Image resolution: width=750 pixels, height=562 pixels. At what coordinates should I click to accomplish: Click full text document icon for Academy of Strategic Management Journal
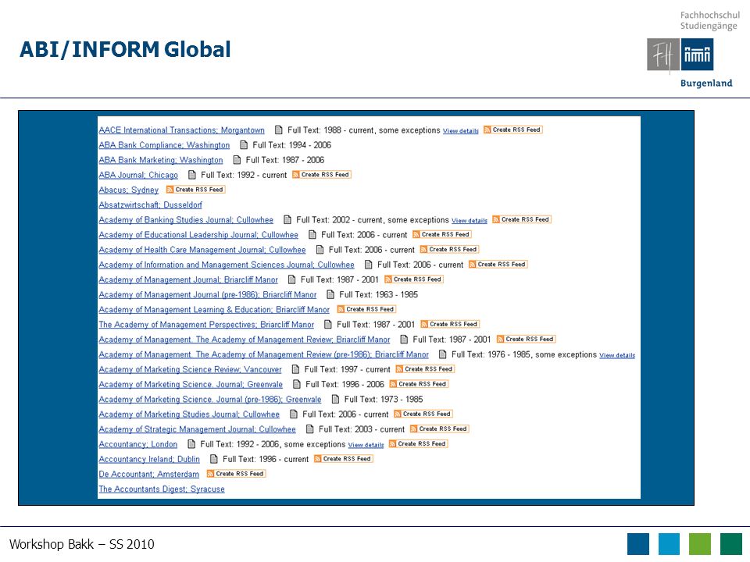click(309, 429)
